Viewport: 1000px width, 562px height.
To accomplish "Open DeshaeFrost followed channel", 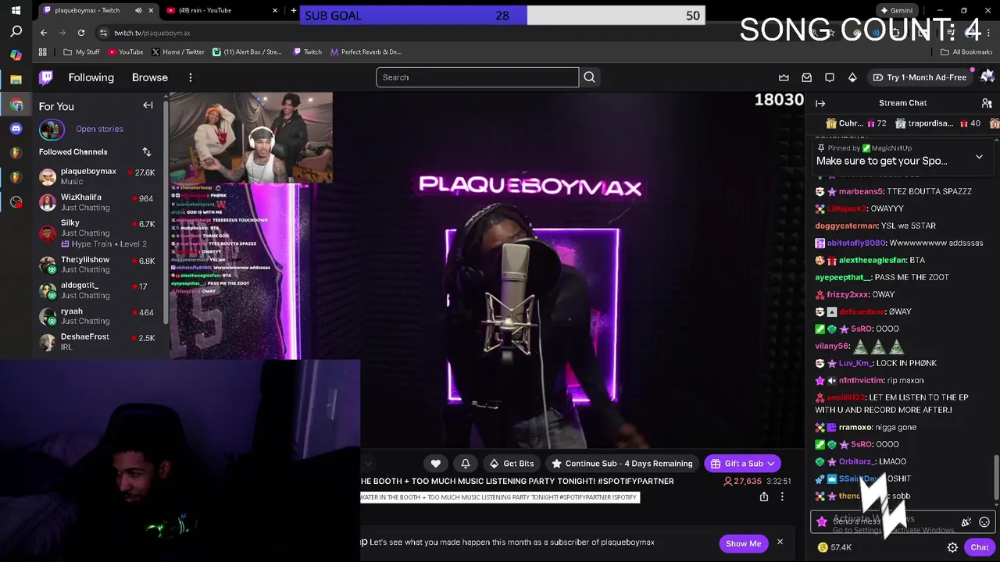I will [x=98, y=342].
